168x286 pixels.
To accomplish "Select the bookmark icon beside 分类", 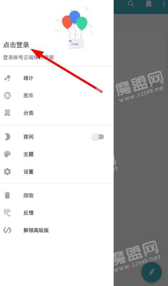I will point(7,113).
